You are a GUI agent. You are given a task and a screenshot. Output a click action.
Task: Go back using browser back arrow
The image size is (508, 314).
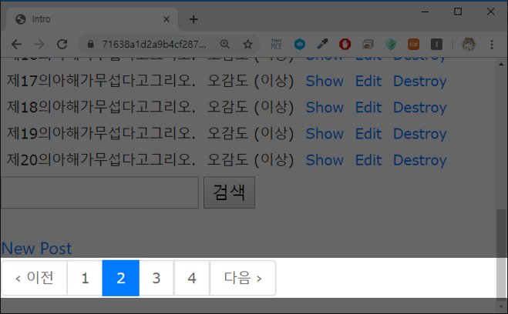[x=16, y=45]
